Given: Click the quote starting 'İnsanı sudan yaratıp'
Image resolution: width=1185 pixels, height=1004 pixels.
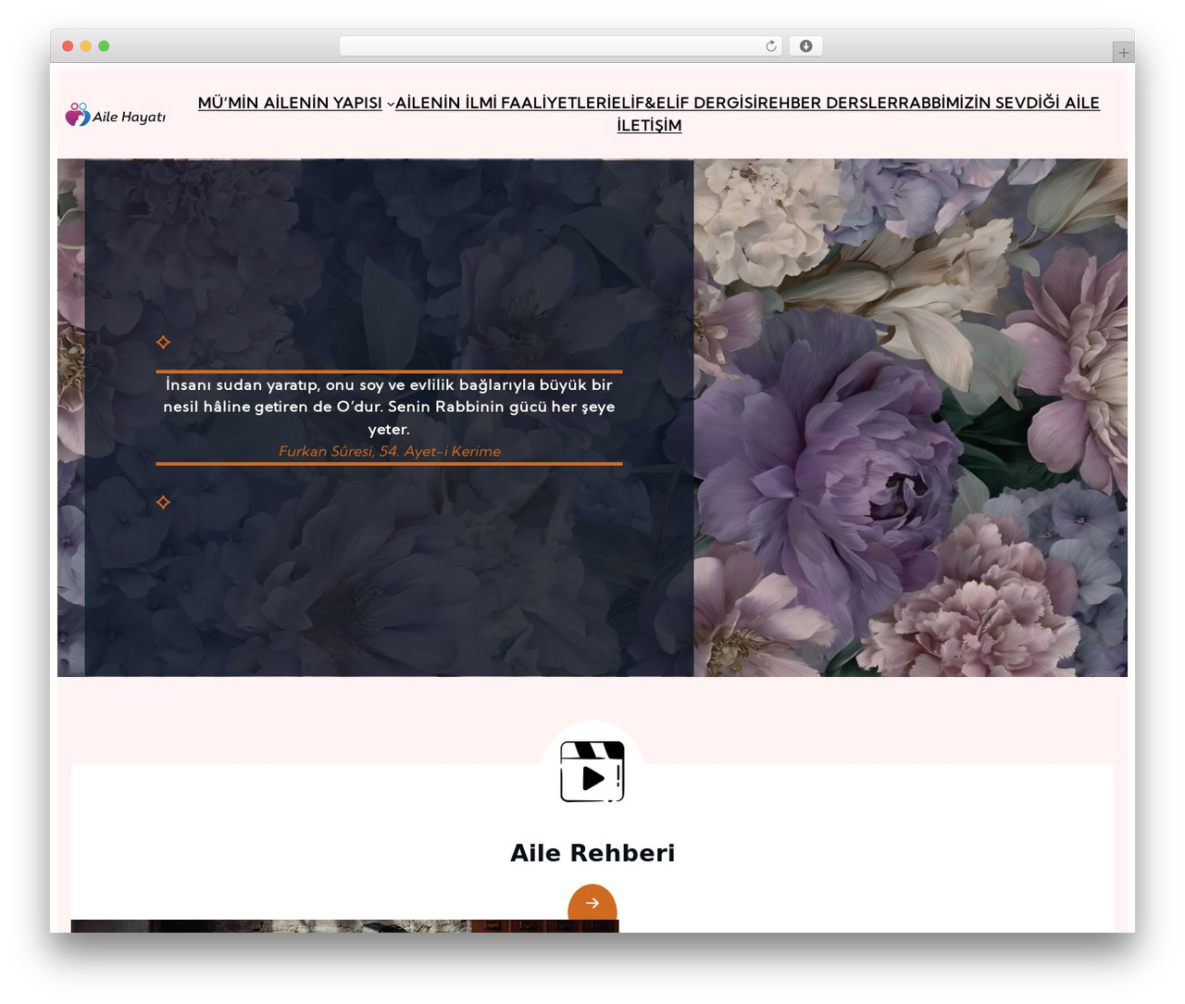Looking at the screenshot, I should 389,407.
